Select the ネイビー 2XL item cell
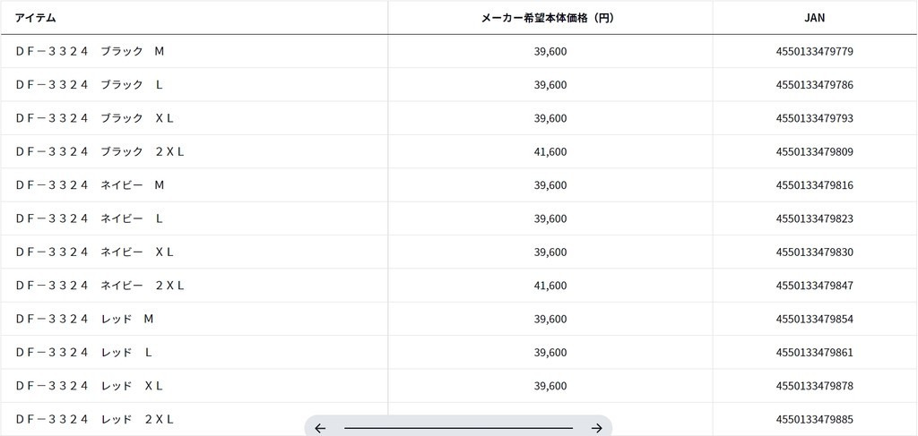The height and width of the screenshot is (436, 918). pyautogui.click(x=100, y=286)
